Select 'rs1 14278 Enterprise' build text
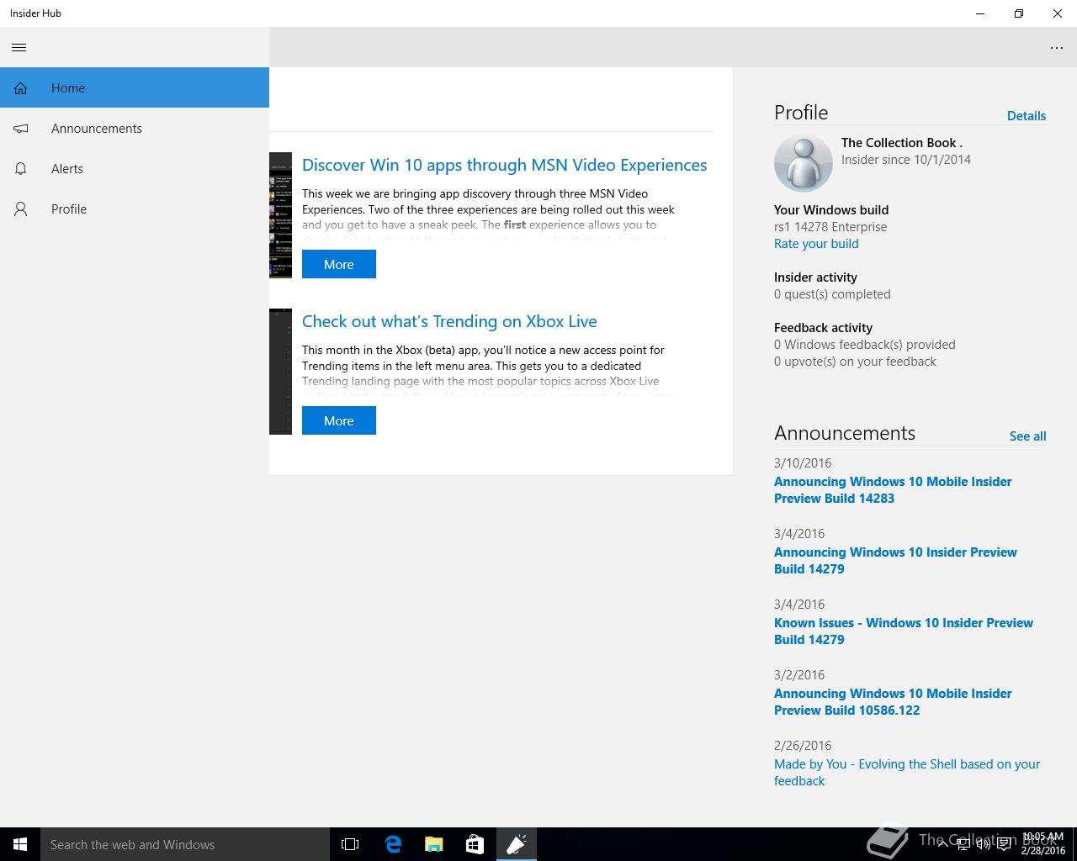 830,227
